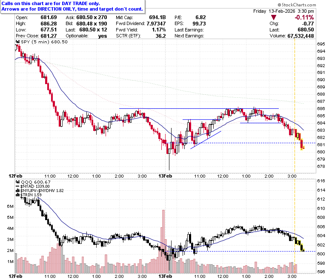Click the candlestick icon beside QQQ legend
Screen dimensions: 332x280
tap(18, 182)
